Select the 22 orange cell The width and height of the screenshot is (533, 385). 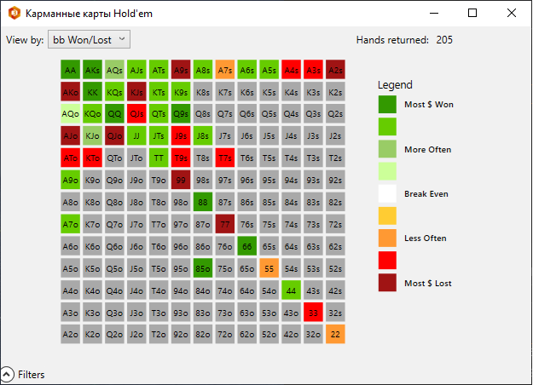(x=335, y=334)
